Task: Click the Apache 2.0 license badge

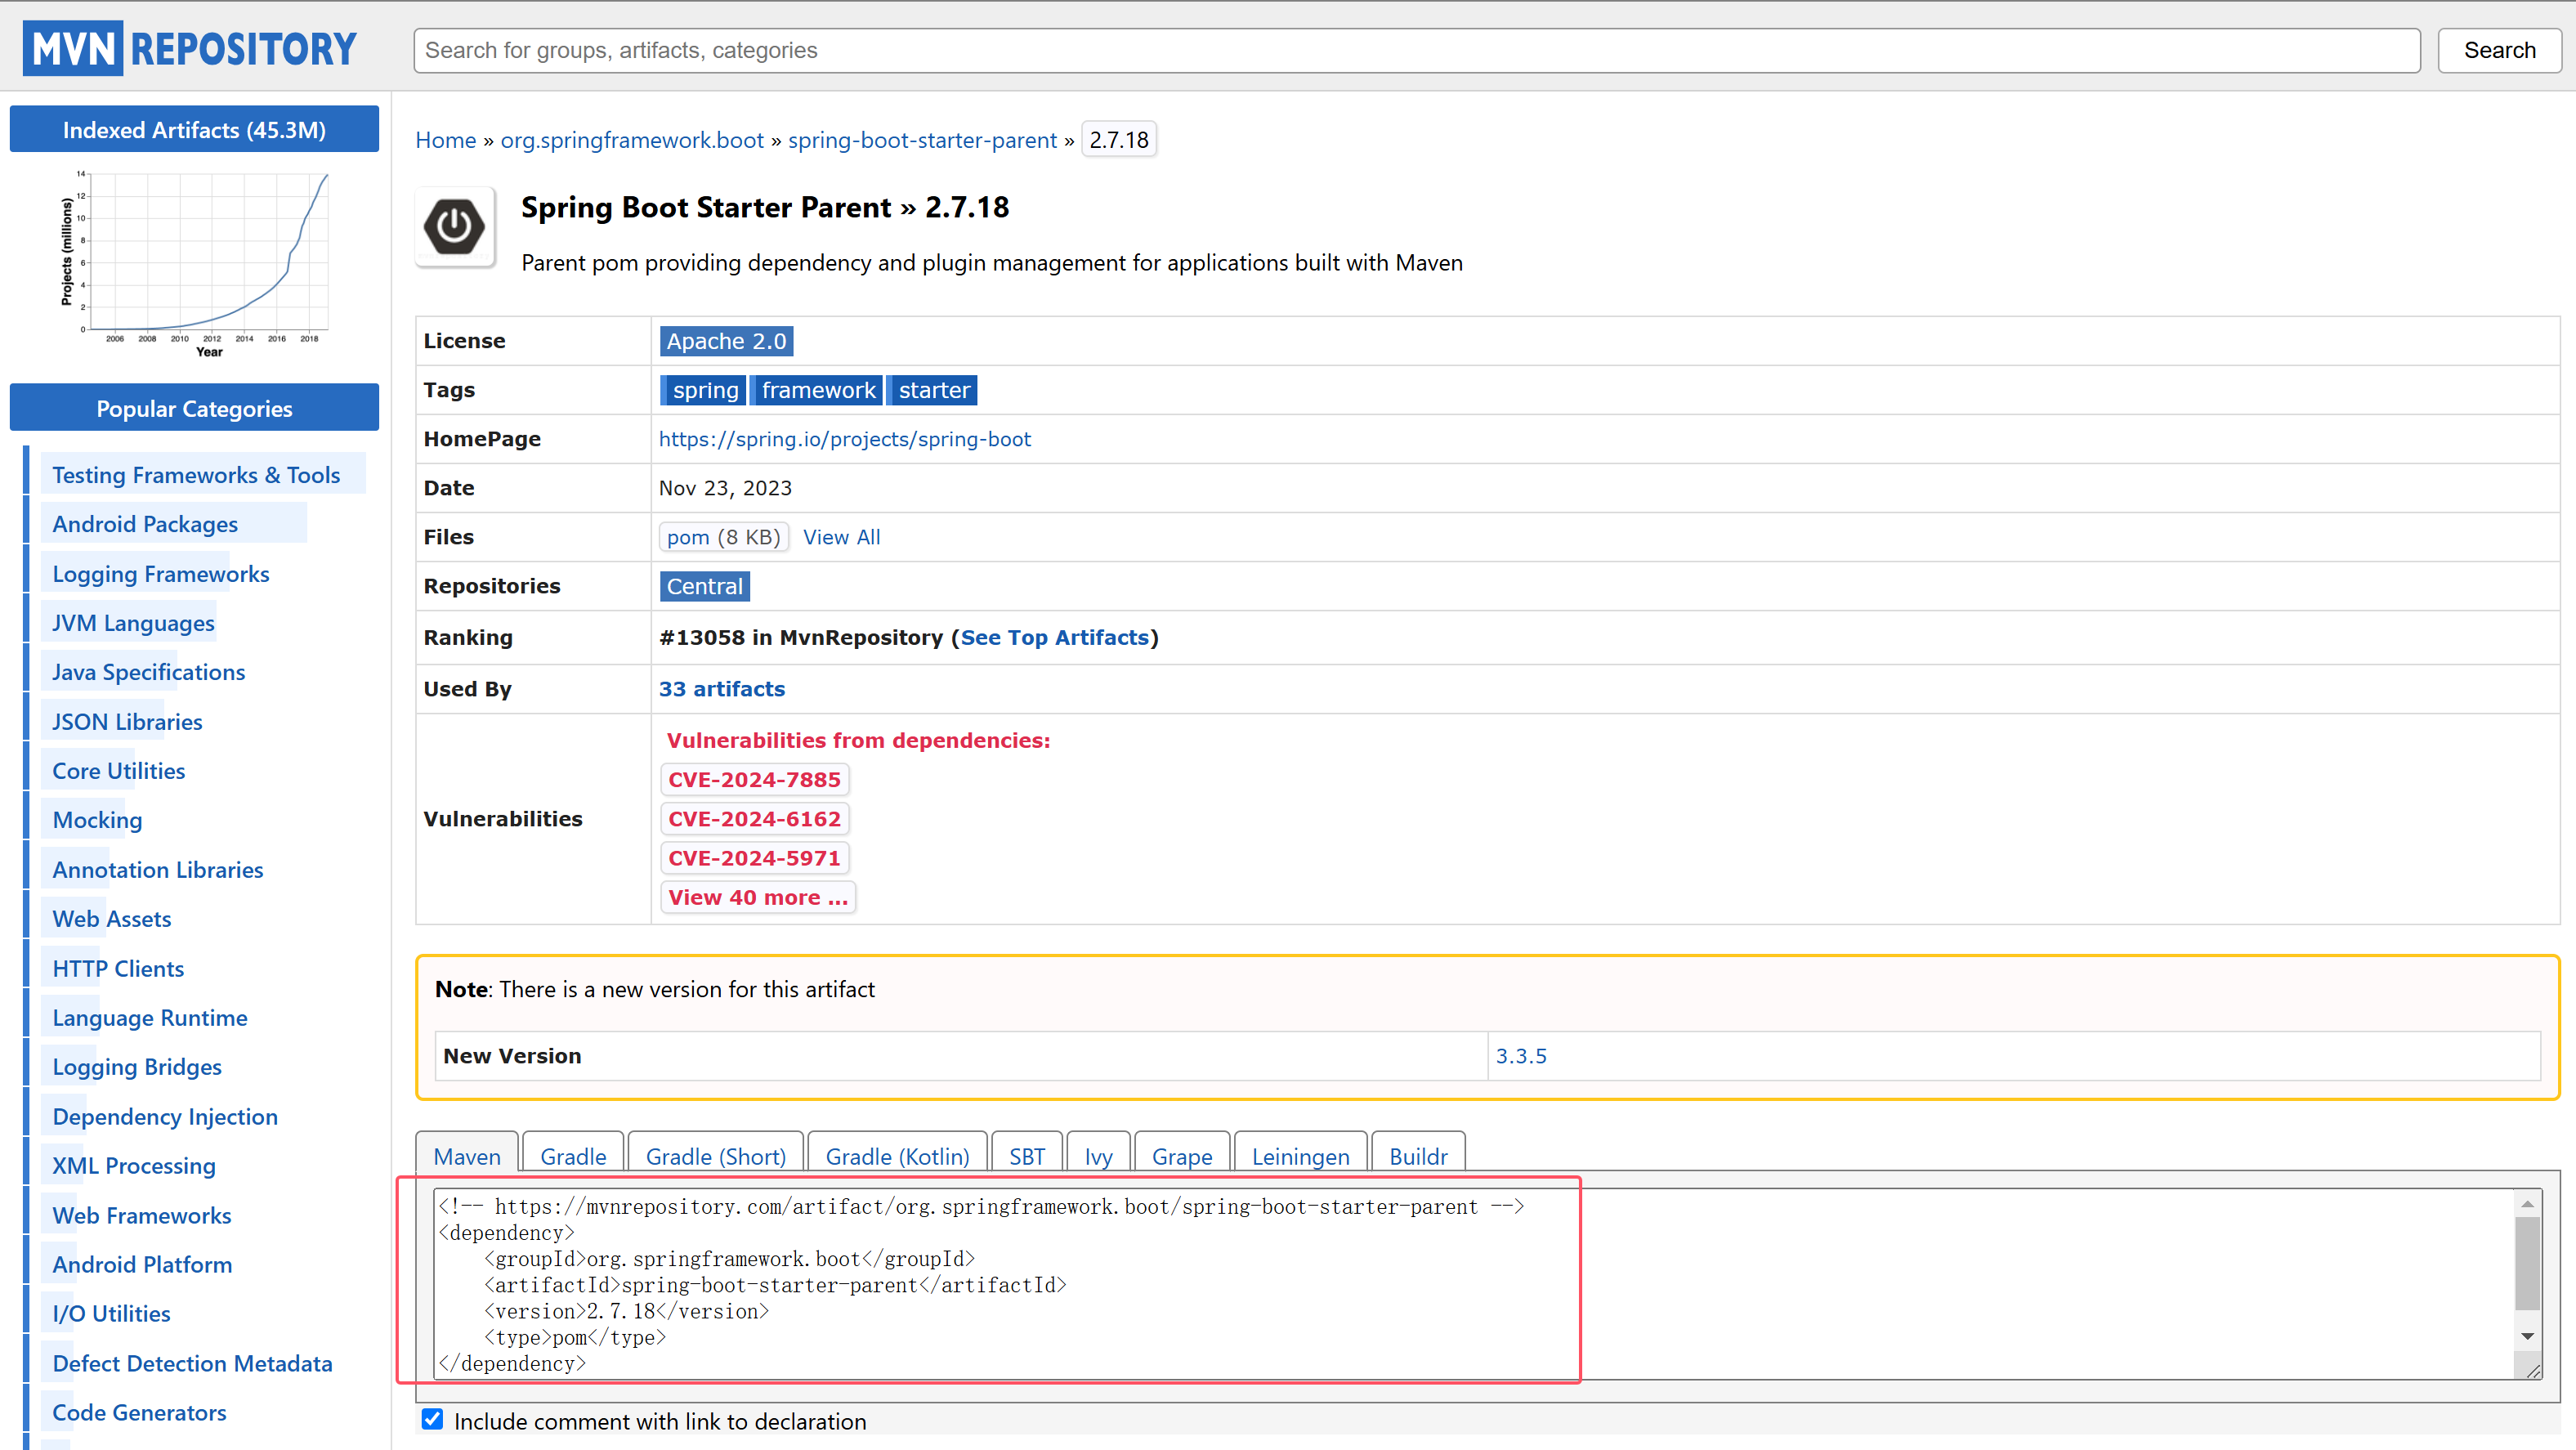Action: (x=726, y=341)
